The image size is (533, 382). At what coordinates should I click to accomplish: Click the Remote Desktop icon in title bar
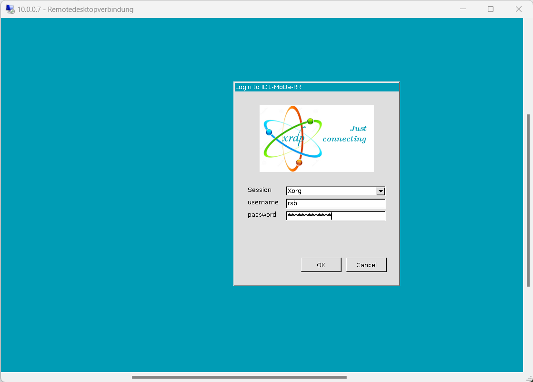click(10, 9)
